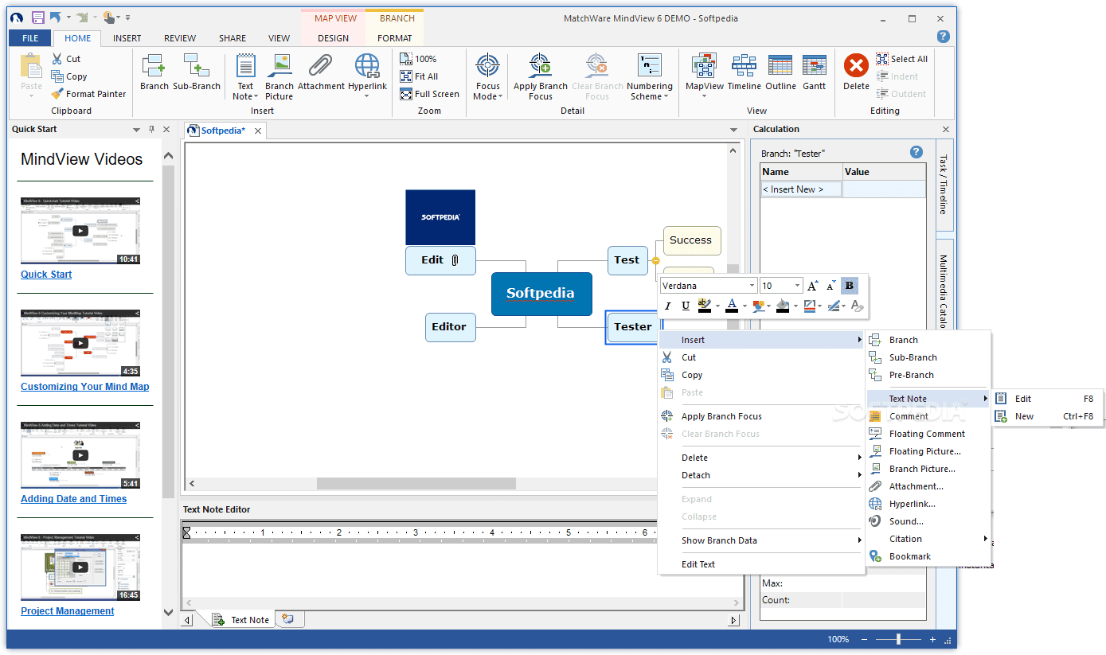Open the FILE tab

30,38
